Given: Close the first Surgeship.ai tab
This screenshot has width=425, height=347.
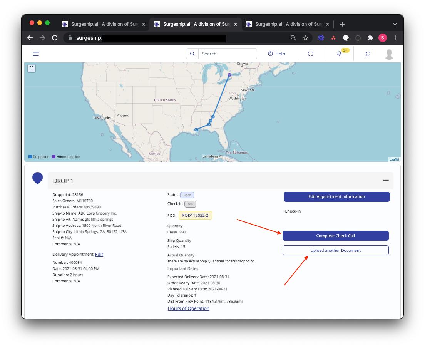Looking at the screenshot, I should point(144,24).
